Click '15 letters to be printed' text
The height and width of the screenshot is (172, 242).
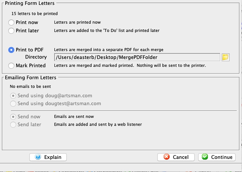pos(34,14)
